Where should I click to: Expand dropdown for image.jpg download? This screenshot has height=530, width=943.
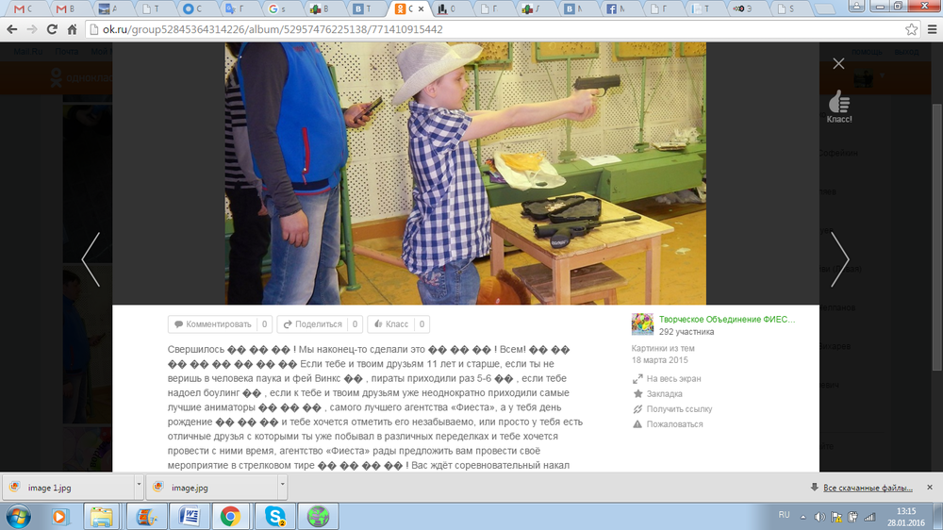point(282,488)
